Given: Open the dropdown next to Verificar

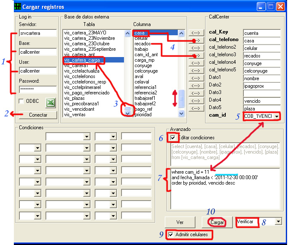Looking at the screenshot, I should coord(278,221).
